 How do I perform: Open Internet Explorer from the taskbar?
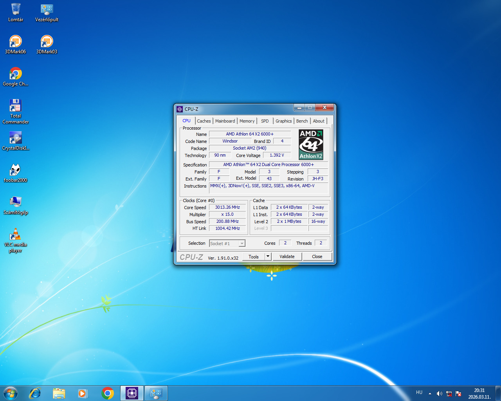pos(35,393)
